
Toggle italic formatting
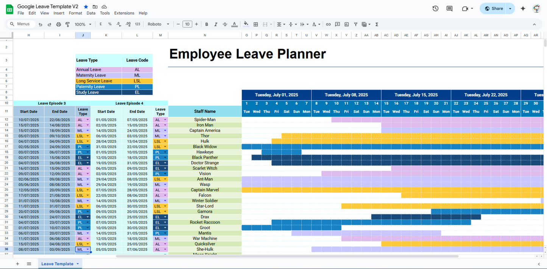click(x=215, y=24)
